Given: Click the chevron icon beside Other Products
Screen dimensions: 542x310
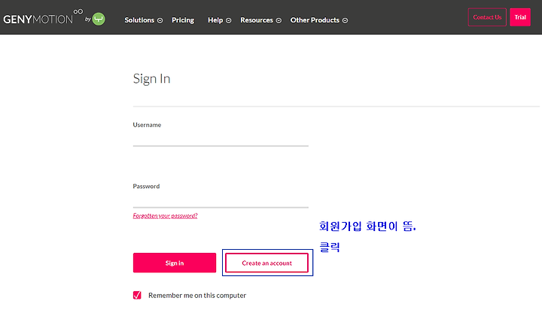Looking at the screenshot, I should [345, 20].
